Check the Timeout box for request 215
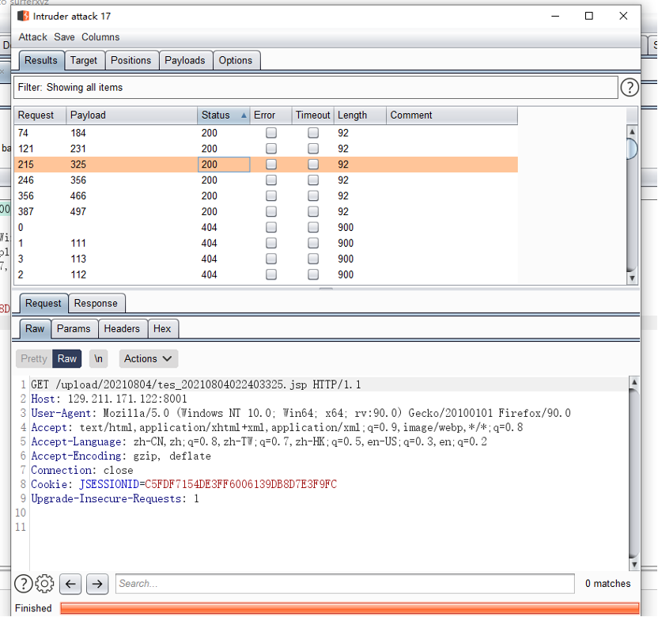The width and height of the screenshot is (658, 617). [x=313, y=165]
